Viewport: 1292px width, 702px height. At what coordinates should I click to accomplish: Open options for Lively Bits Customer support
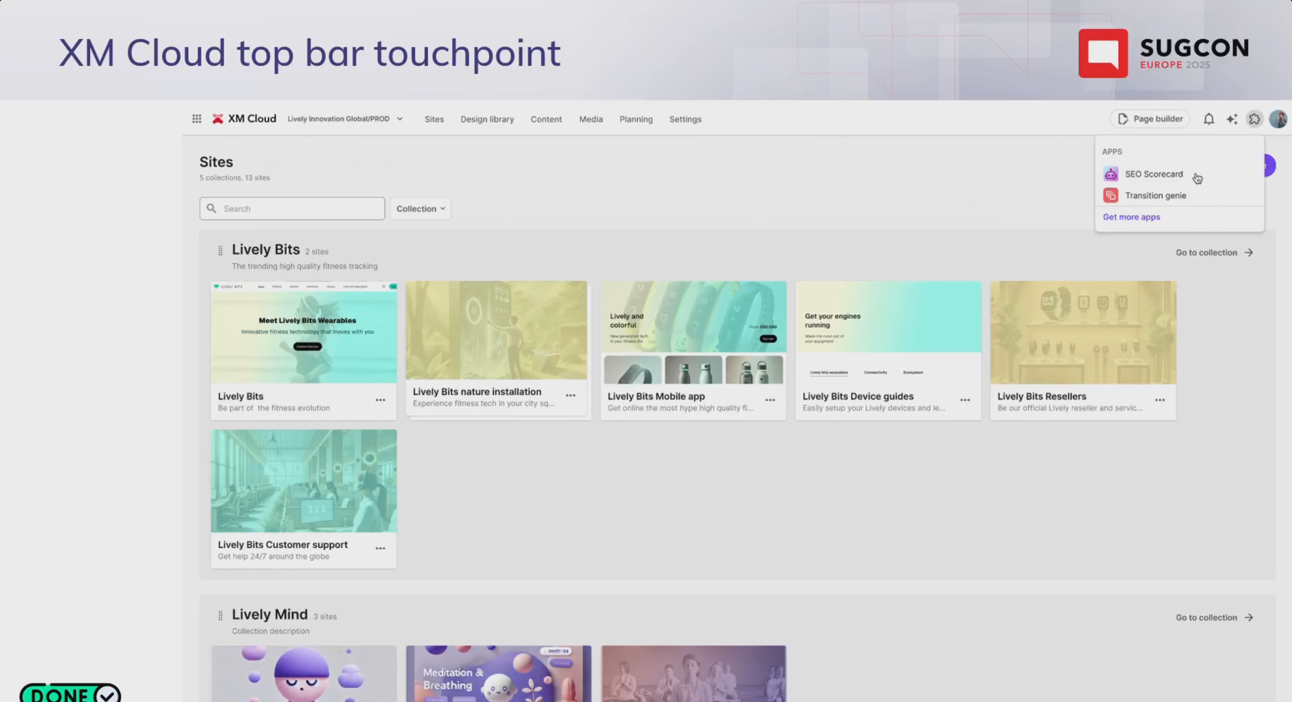click(x=380, y=548)
